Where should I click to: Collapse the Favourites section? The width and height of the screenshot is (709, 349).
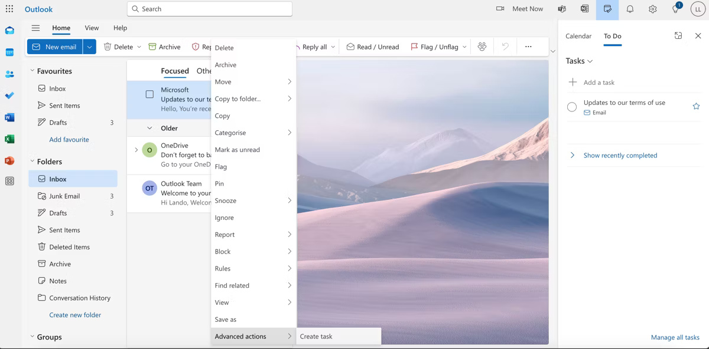tap(32, 71)
